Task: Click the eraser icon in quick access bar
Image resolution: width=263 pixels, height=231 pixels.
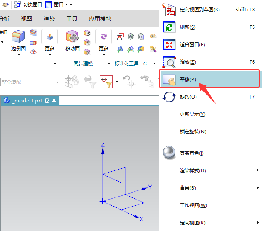Action: click(5, 4)
